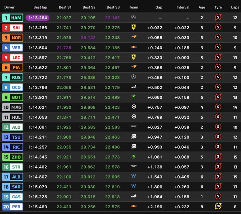The height and width of the screenshot is (214, 241).
Task: Click the +0.405 interval value
Action: pyautogui.click(x=182, y=177)
